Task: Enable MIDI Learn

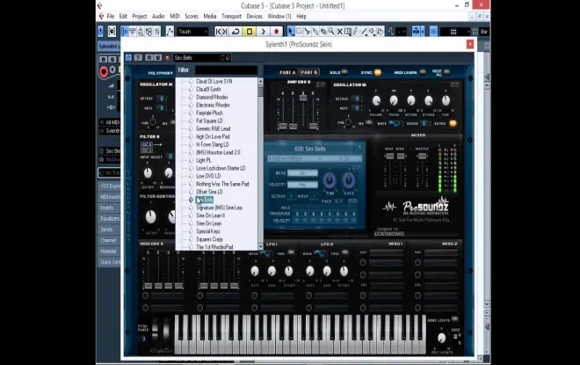Action: point(423,72)
